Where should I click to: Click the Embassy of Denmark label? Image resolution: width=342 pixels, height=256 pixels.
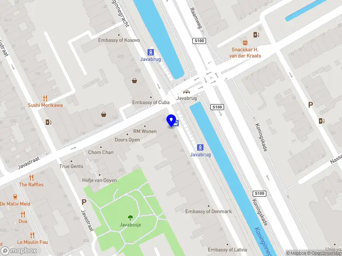209,211
